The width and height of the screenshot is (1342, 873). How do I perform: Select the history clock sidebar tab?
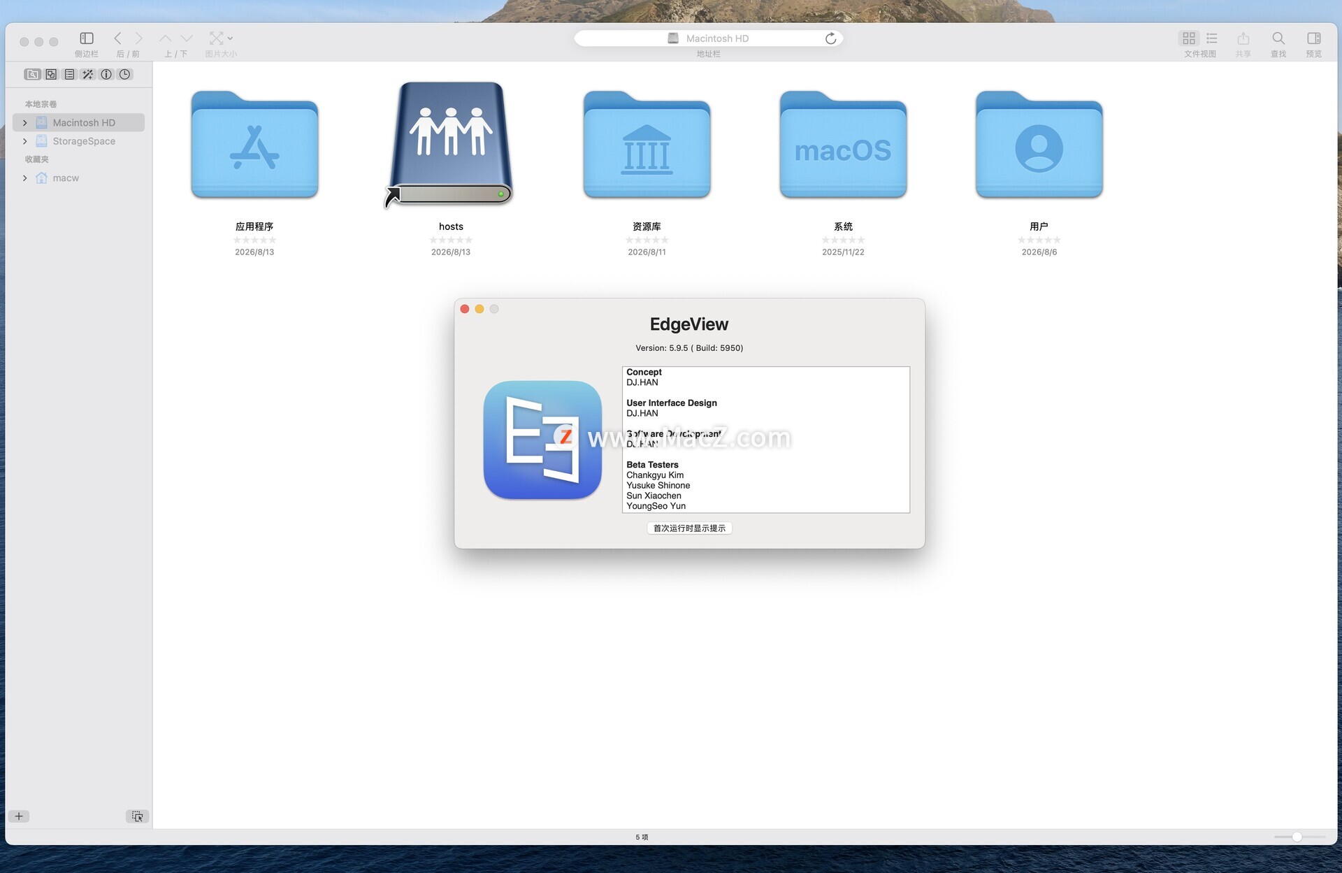pos(124,74)
